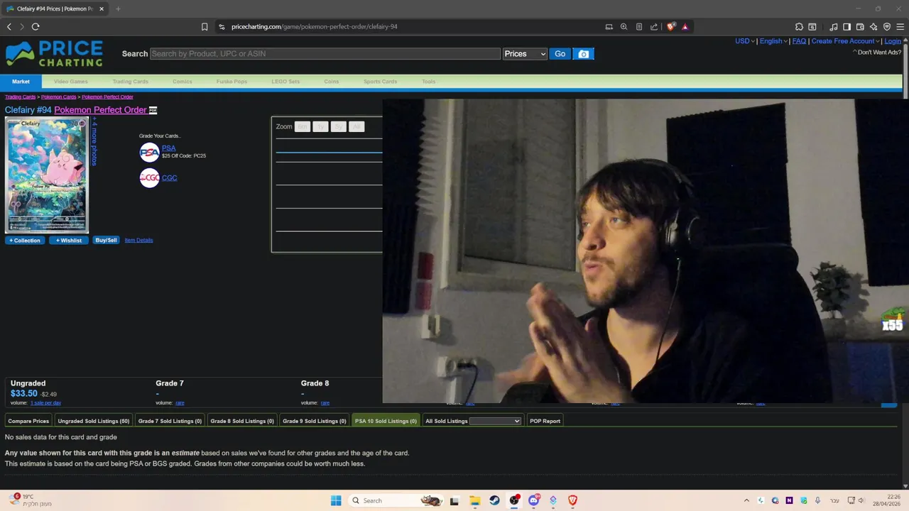Viewport: 909px width, 511px height.
Task: Open the FAQ link
Action: (x=799, y=41)
